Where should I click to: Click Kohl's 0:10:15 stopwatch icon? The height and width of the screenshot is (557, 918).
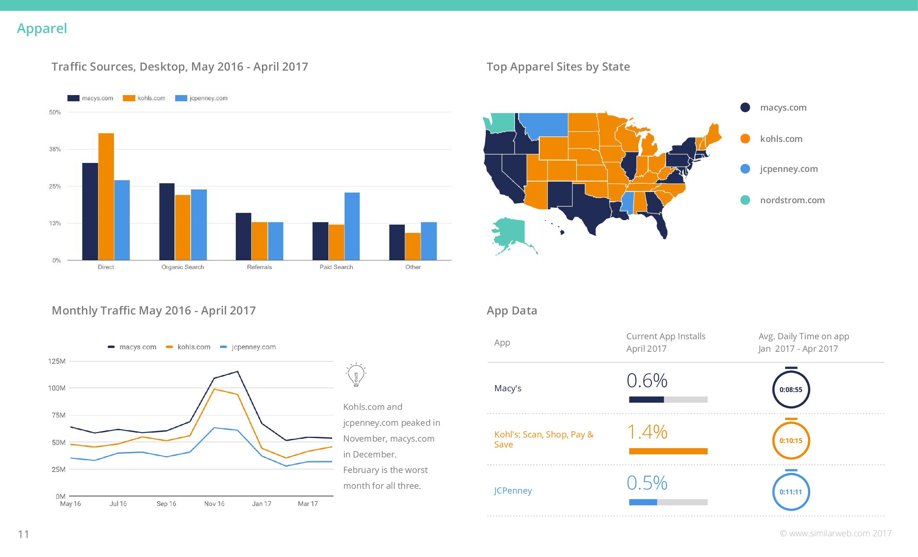click(x=791, y=440)
